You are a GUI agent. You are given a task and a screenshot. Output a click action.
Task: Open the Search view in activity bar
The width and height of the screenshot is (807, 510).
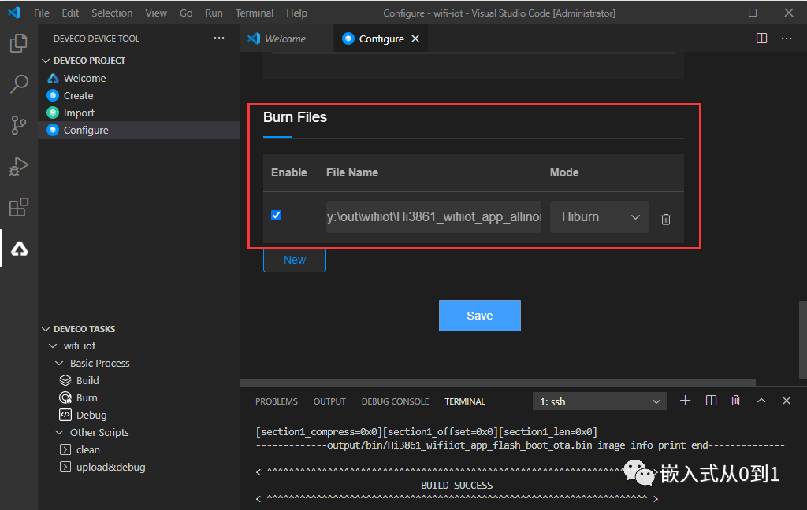19,83
